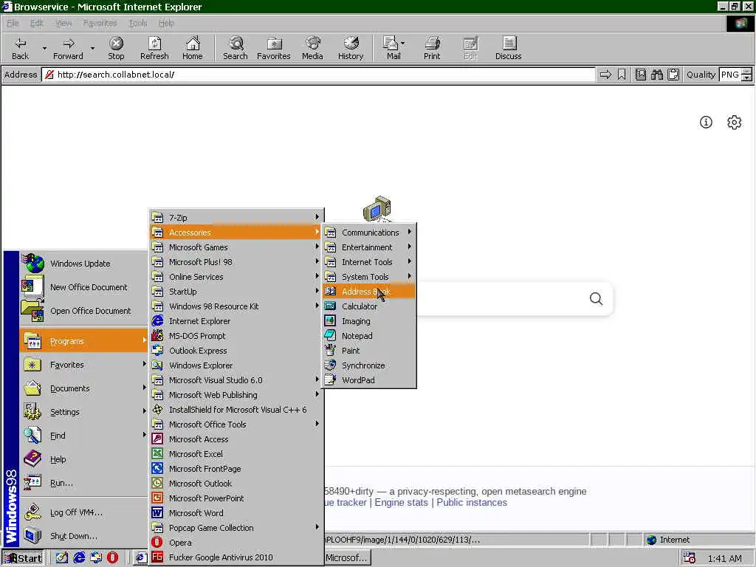756x567 pixels.
Task: Expand the System Tools submenu
Action: click(x=369, y=277)
